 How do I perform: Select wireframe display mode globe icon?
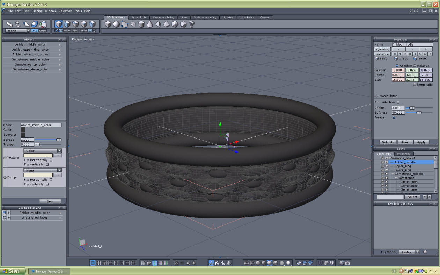tap(246, 263)
